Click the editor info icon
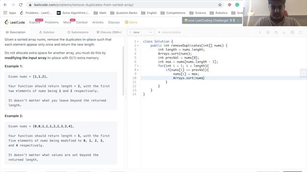Viewport: 307px width, 172px height. point(260,32)
